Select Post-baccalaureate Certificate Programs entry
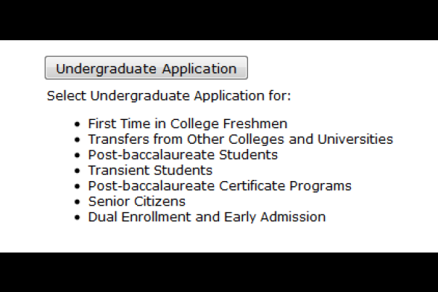This screenshot has width=438, height=292. coord(220,185)
